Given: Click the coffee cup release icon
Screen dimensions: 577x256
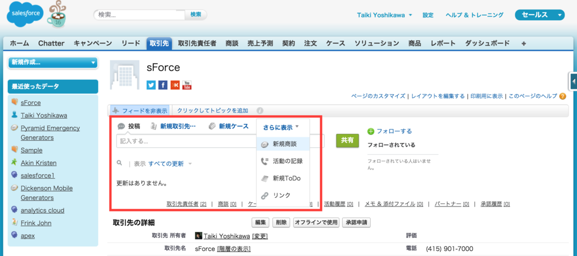Looking at the screenshot, I should point(58,15).
